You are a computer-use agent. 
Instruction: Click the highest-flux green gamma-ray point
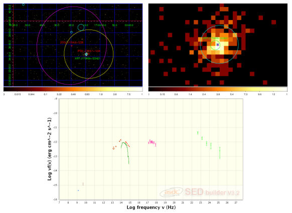coord(198,133)
